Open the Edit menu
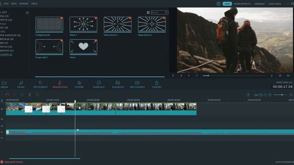 [14, 4]
